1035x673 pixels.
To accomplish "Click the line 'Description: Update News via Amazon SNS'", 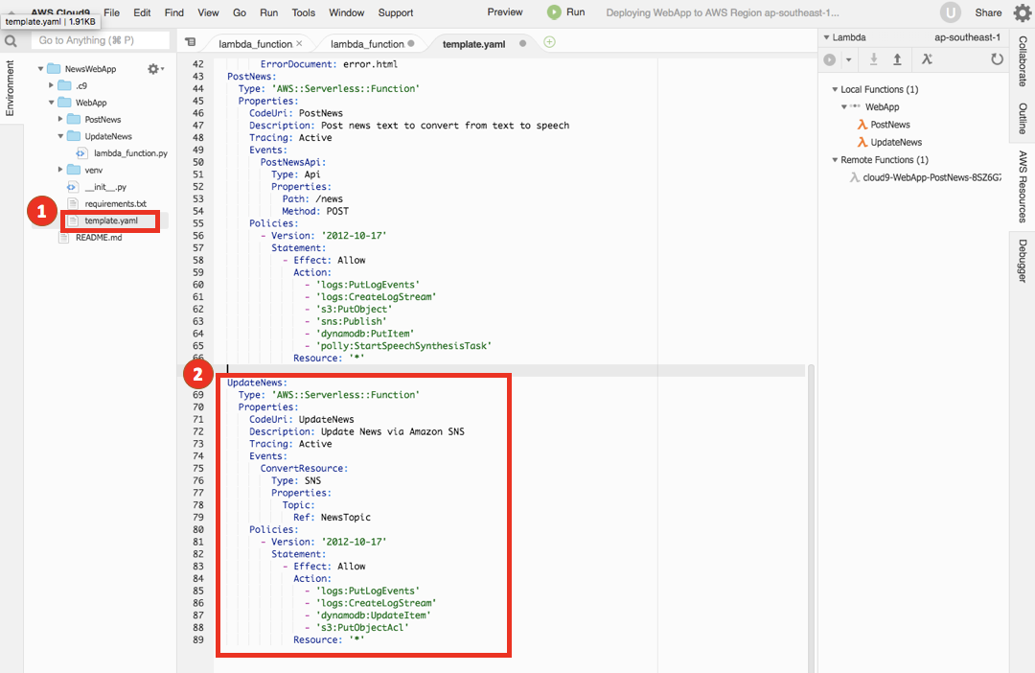I will [x=356, y=432].
